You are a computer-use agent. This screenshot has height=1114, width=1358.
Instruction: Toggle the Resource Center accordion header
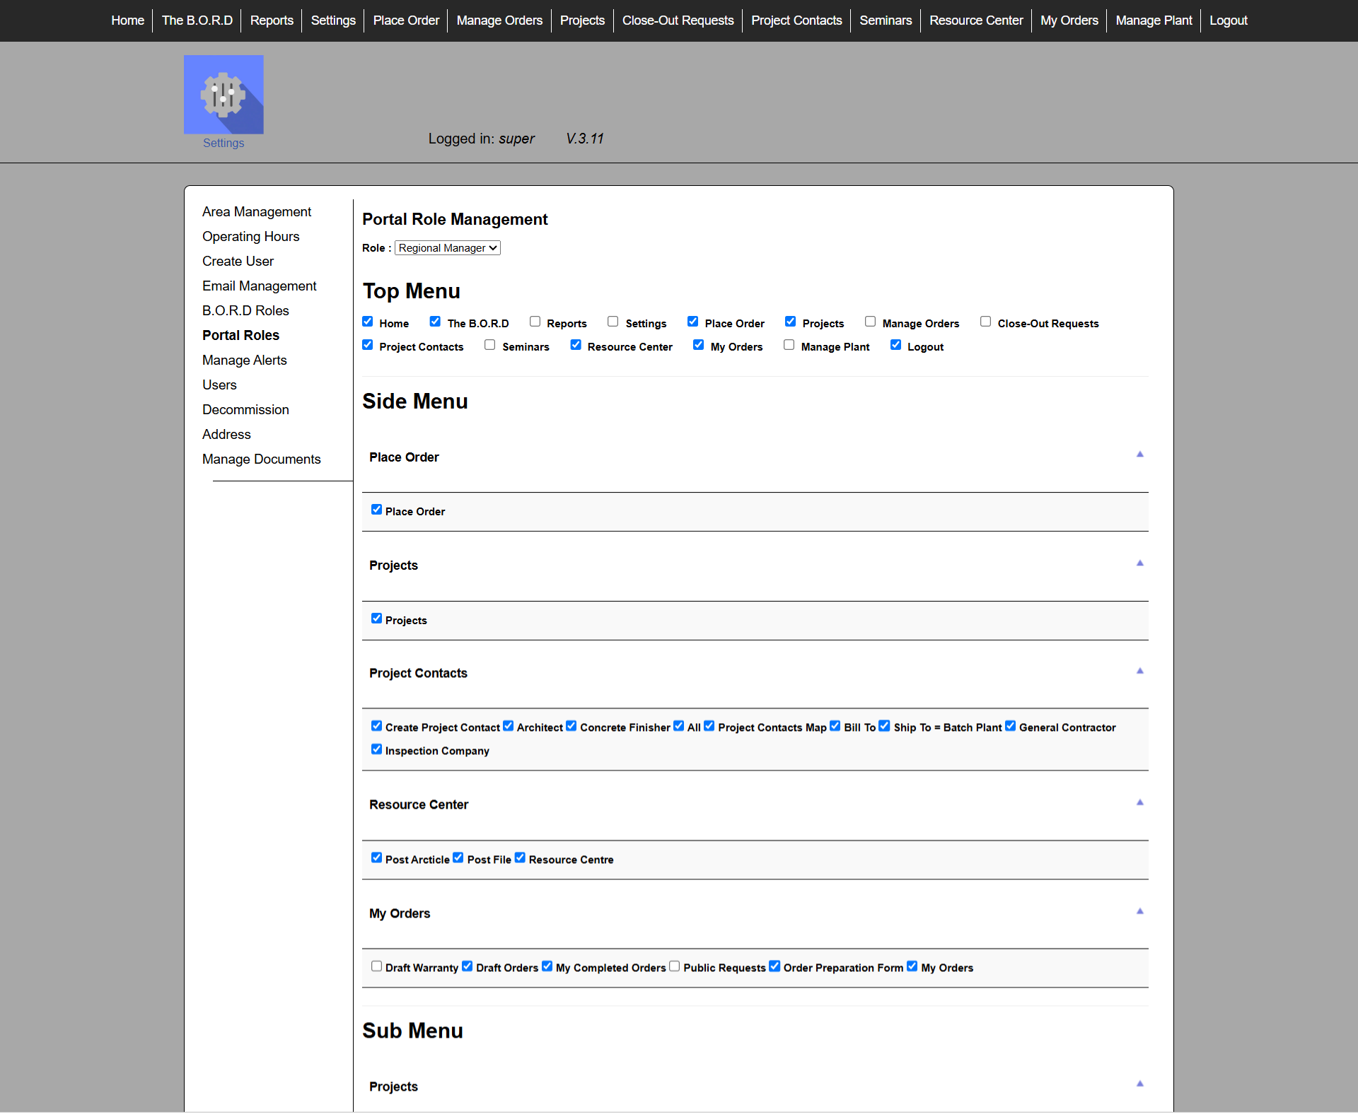click(419, 805)
